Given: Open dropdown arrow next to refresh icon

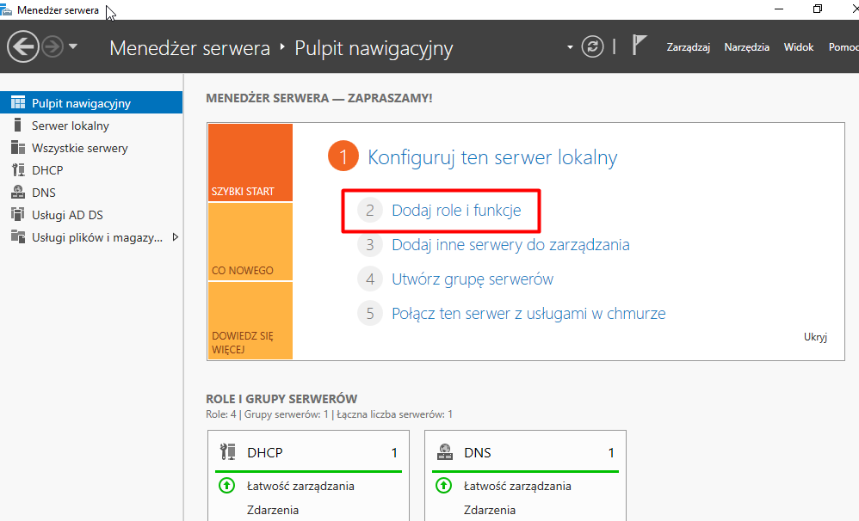Looking at the screenshot, I should pyautogui.click(x=570, y=47).
